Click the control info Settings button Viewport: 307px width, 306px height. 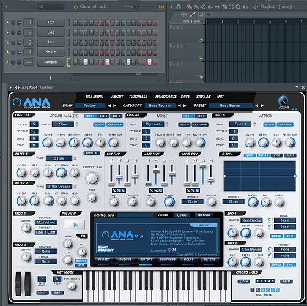(x=204, y=215)
